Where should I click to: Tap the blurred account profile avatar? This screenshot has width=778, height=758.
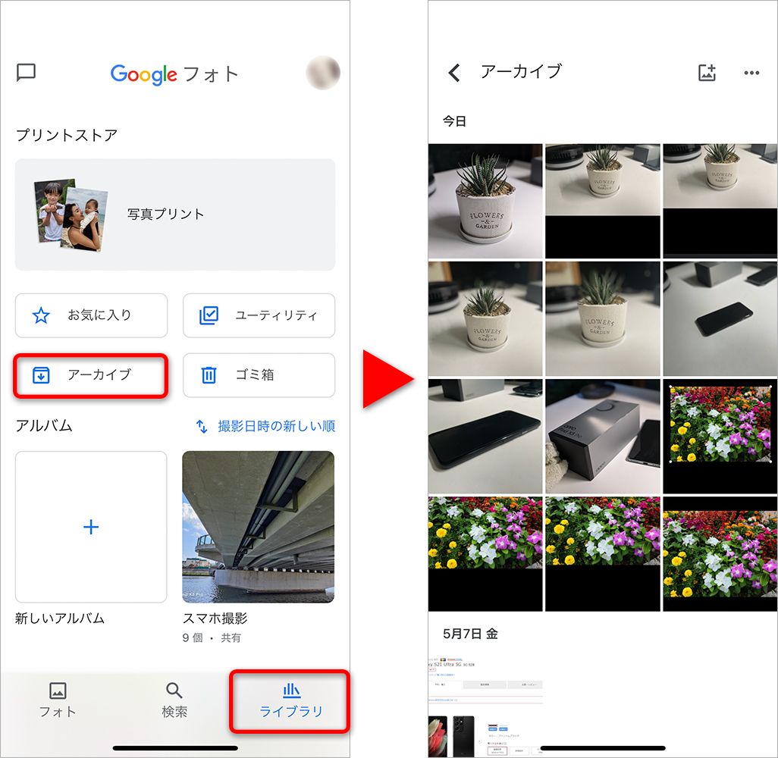tap(322, 73)
